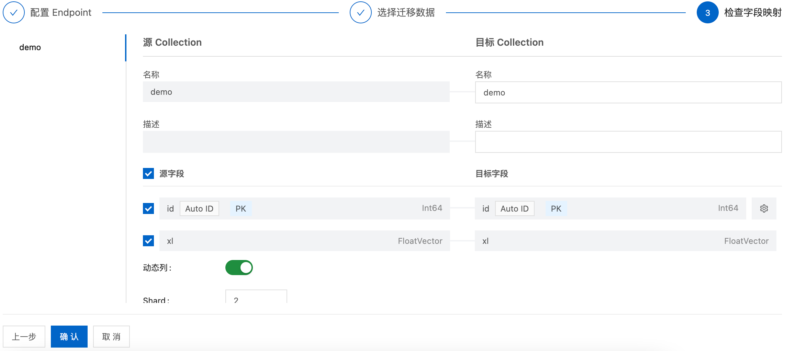The image size is (795, 351).
Task: Open settings gear for target id field
Action: [x=764, y=208]
